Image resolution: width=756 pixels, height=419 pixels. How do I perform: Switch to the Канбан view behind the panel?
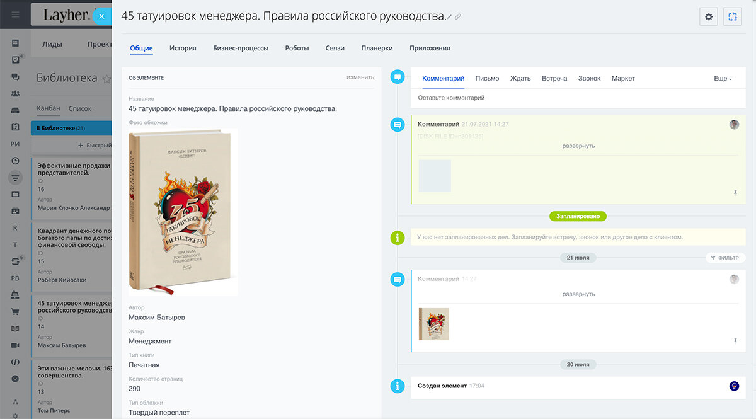click(49, 108)
